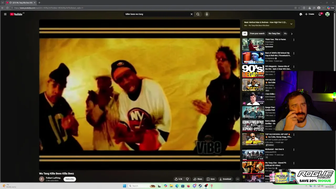This screenshot has width=336, height=189.
Task: Select the Wu Tang Killa Bees browser tab
Action: point(21,3)
